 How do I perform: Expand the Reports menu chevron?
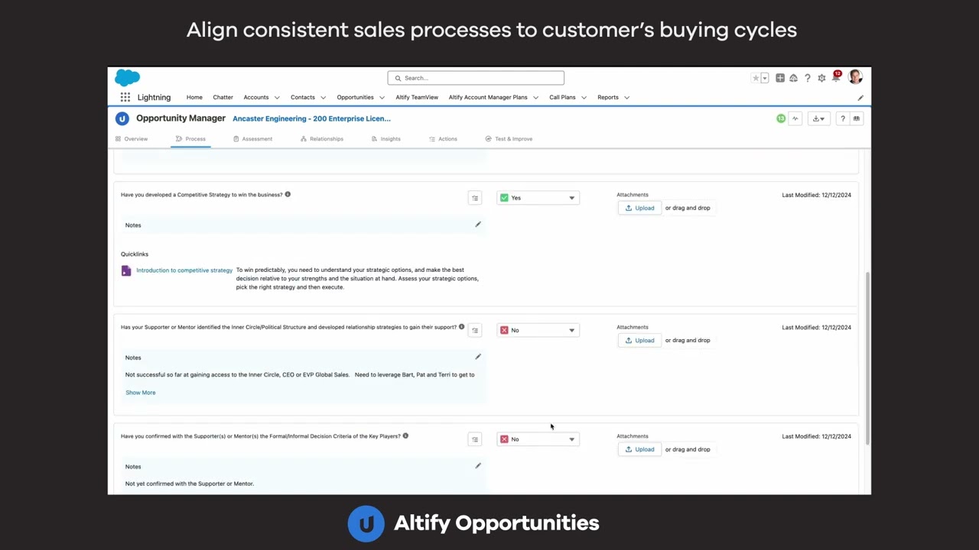tap(626, 98)
